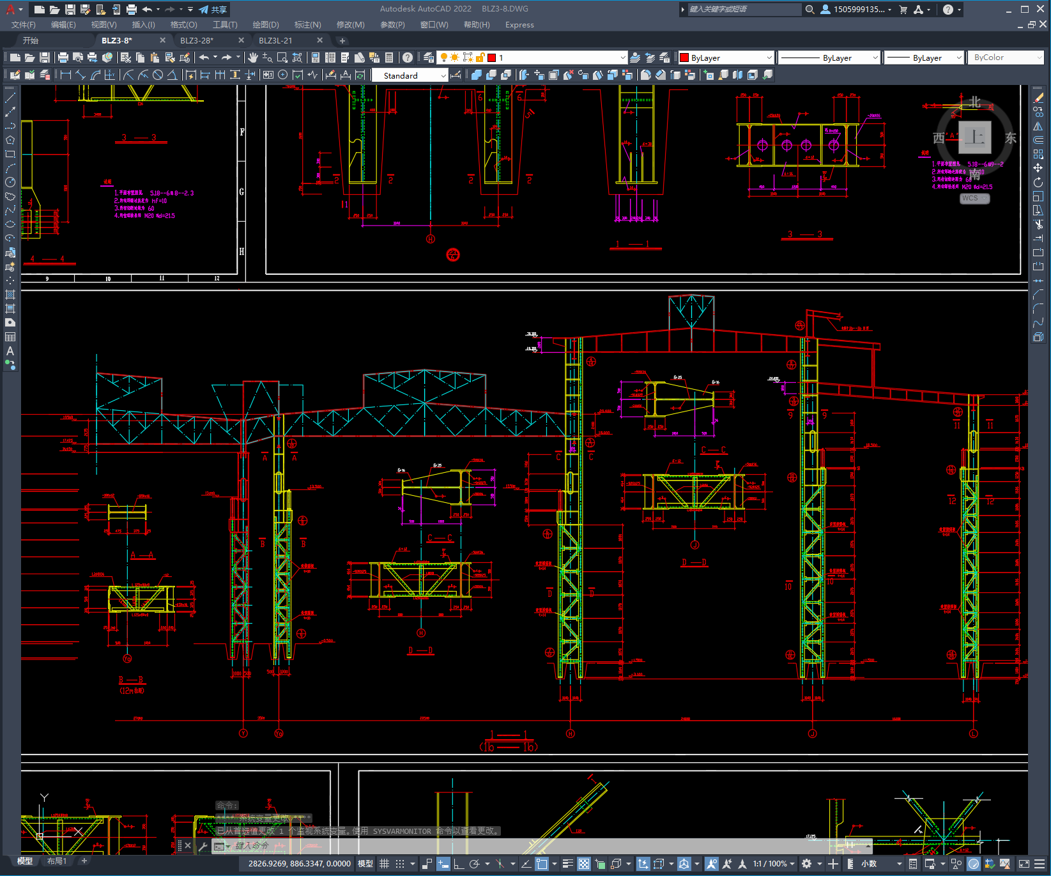Select the Diameter dimension tool
This screenshot has width=1051, height=876.
point(158,75)
